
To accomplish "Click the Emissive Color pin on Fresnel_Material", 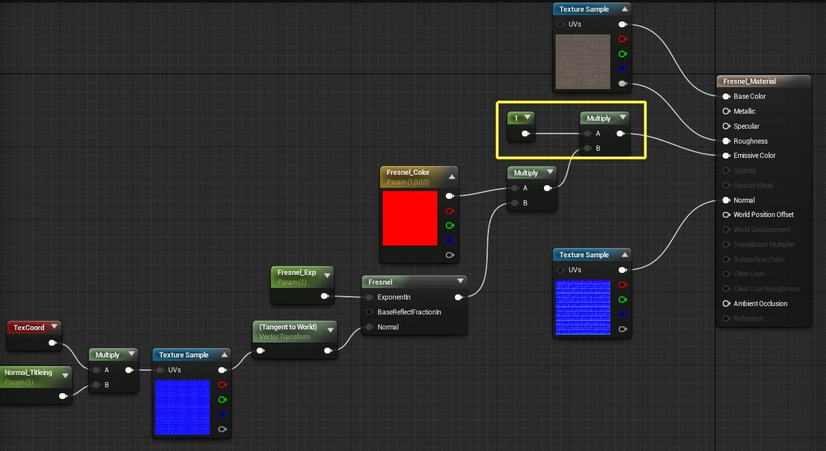I will tap(726, 155).
